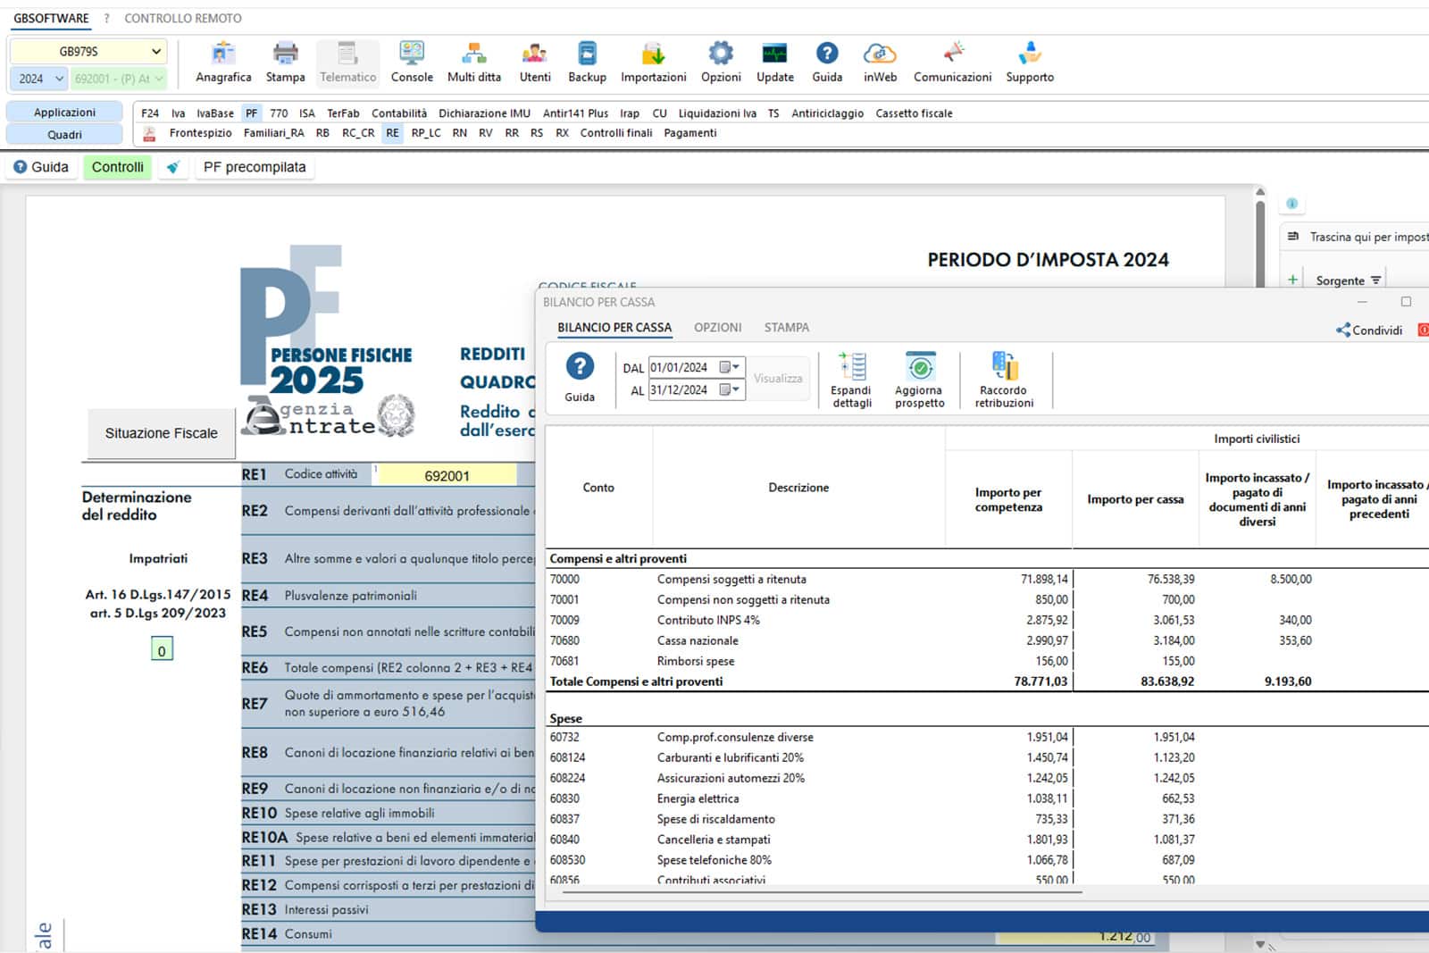The image size is (1429, 953).
Task: Open the Multi ditta tool
Action: 473,55
